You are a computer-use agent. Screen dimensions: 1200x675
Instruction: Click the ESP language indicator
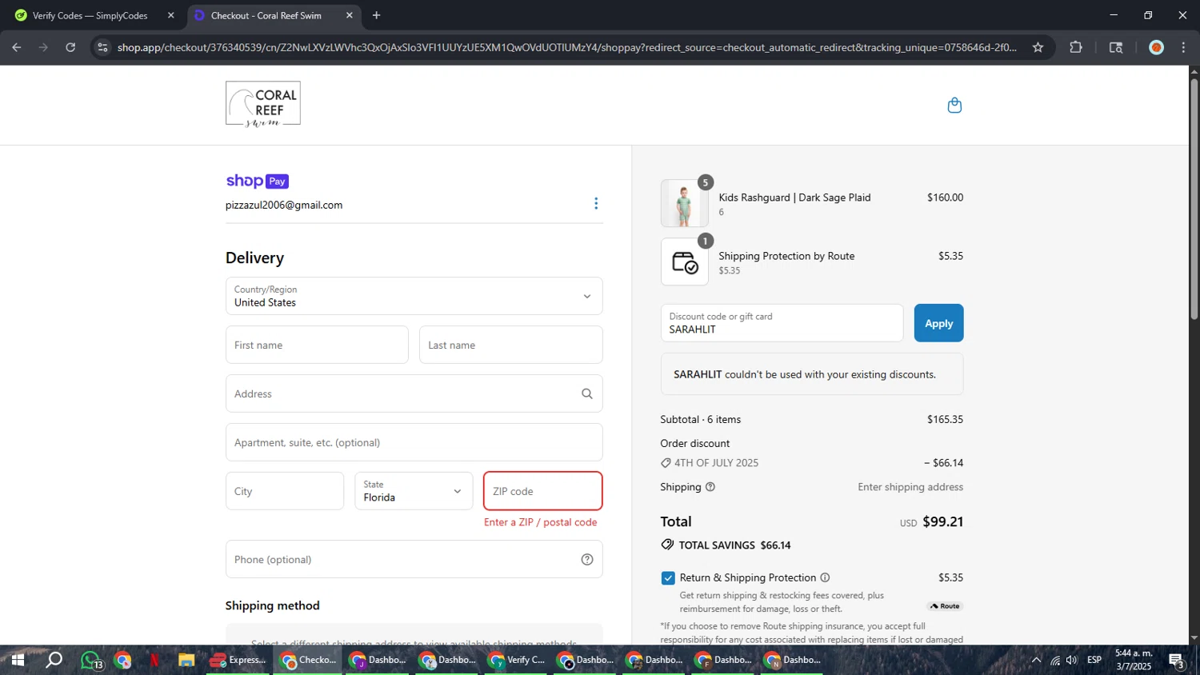[1094, 660]
